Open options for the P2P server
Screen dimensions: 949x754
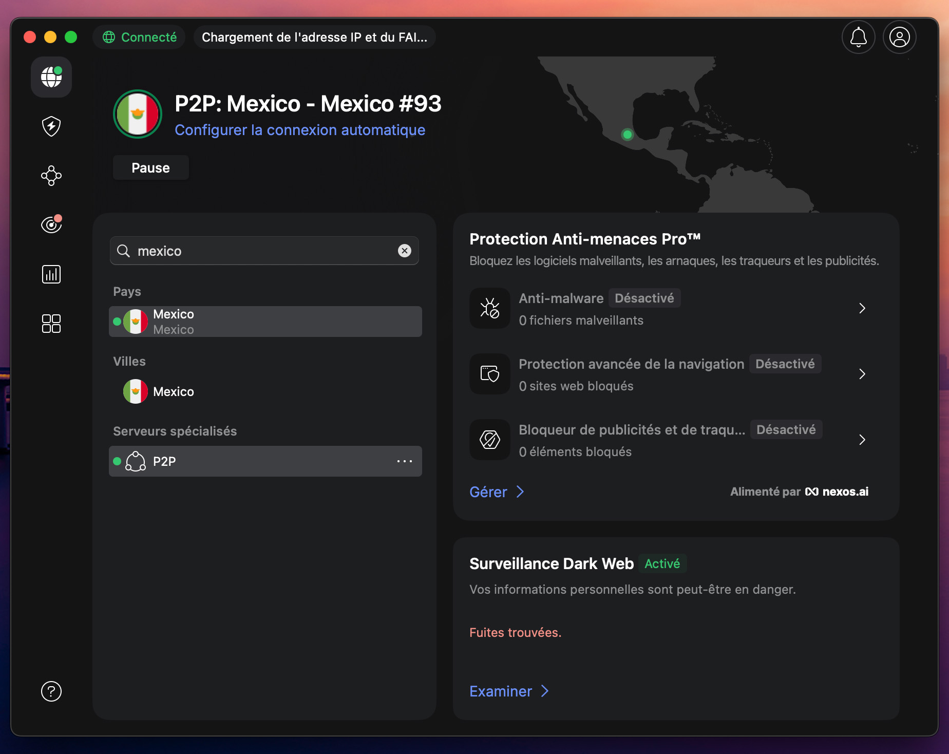coord(405,461)
